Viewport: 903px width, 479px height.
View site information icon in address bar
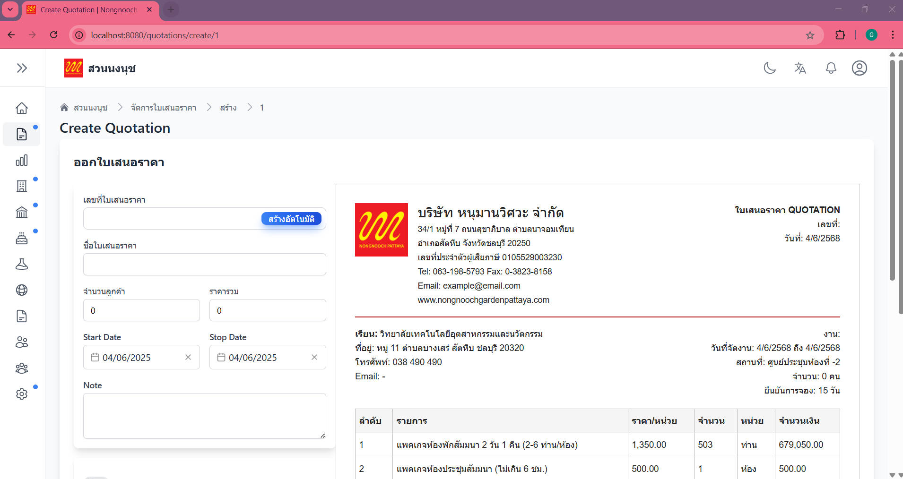79,35
